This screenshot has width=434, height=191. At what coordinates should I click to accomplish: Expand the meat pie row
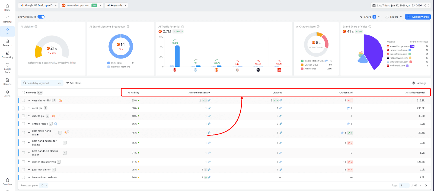29,108
